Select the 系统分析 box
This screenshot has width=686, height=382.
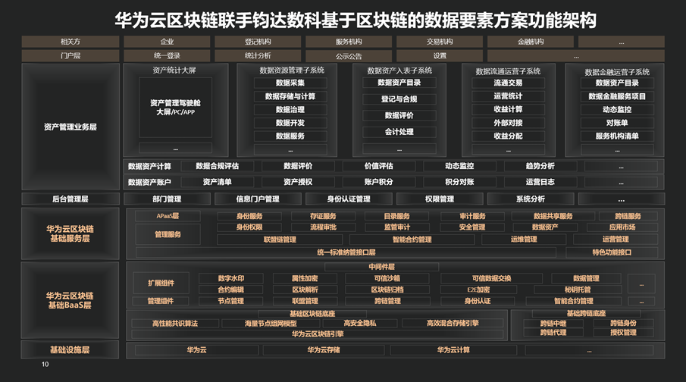click(531, 199)
